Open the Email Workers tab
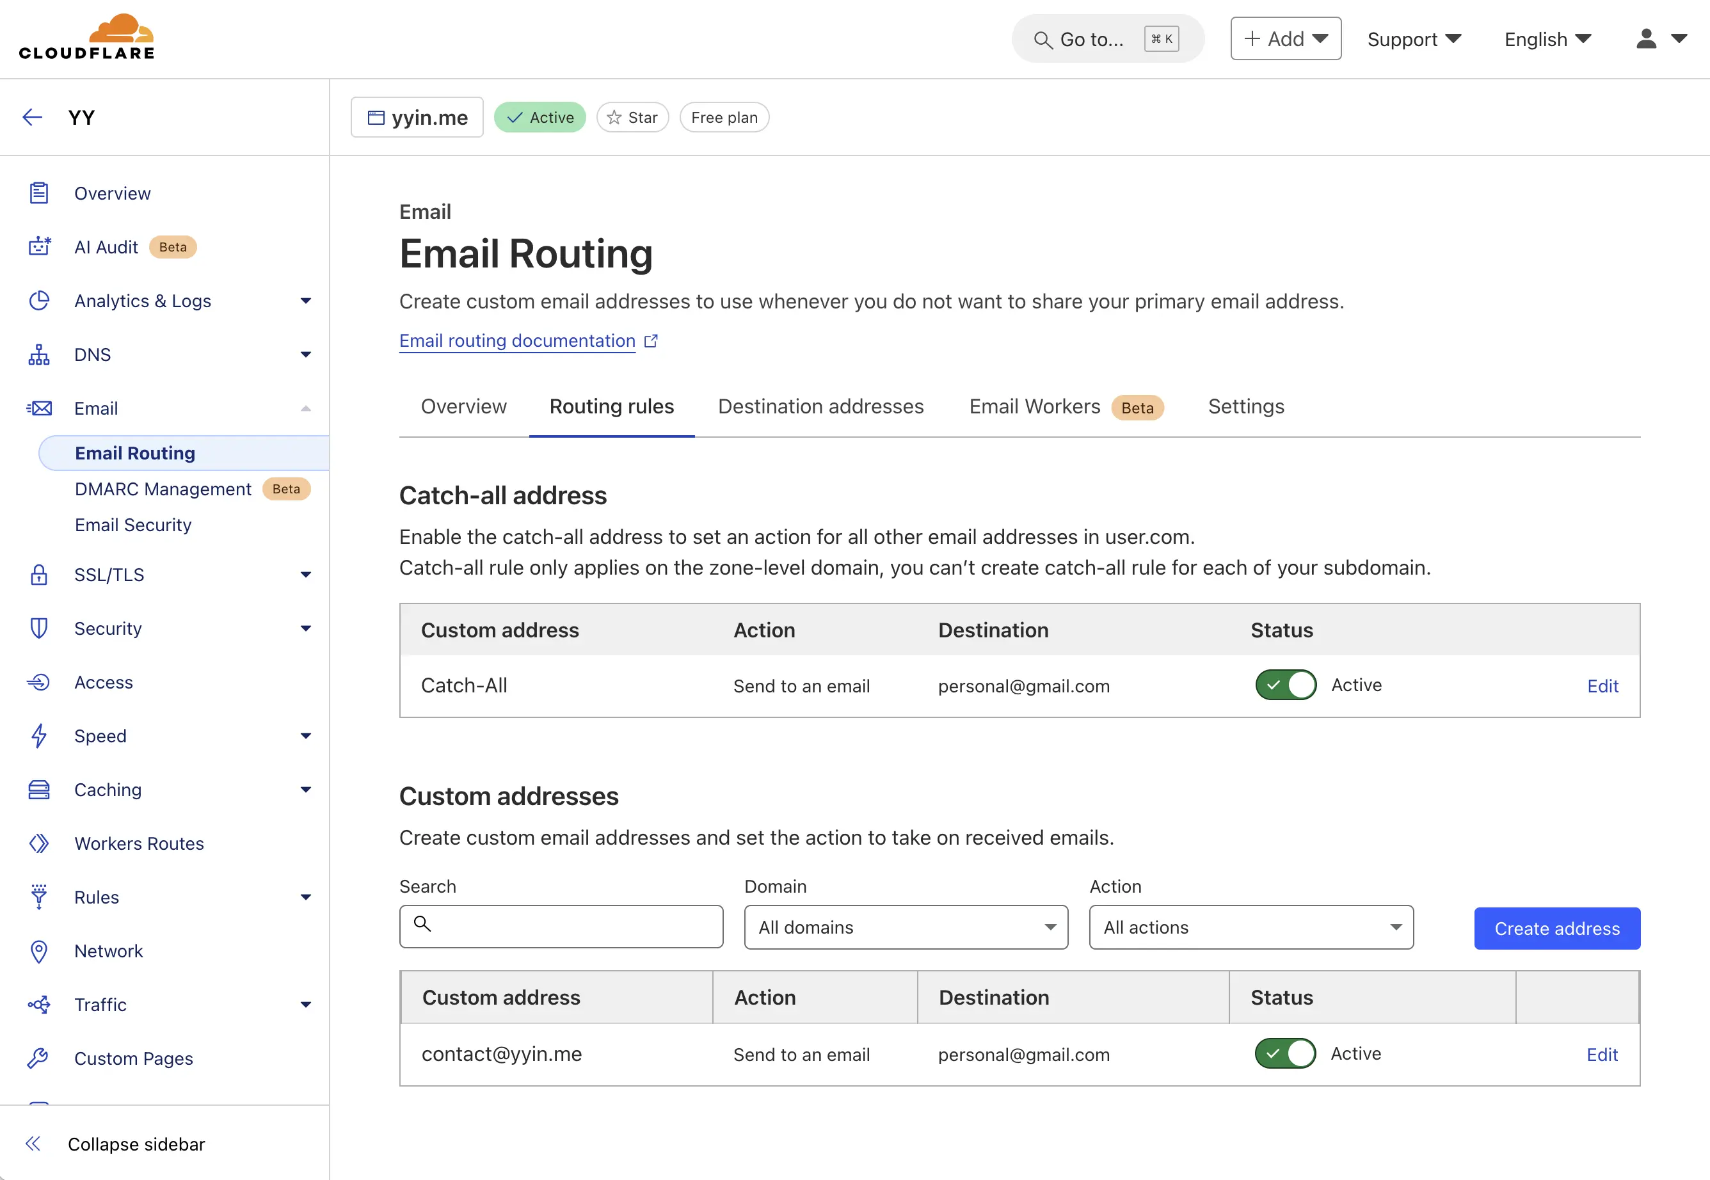Screen dimensions: 1710x1180 tap(1034, 406)
